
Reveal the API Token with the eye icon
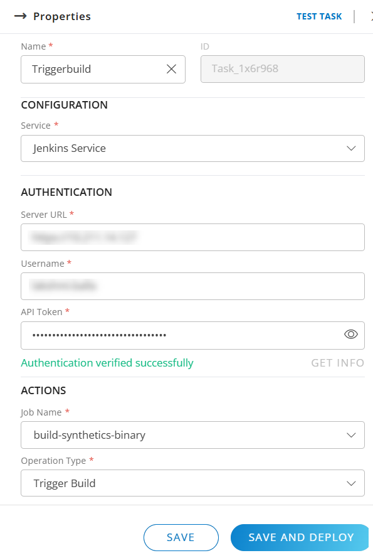coord(352,335)
